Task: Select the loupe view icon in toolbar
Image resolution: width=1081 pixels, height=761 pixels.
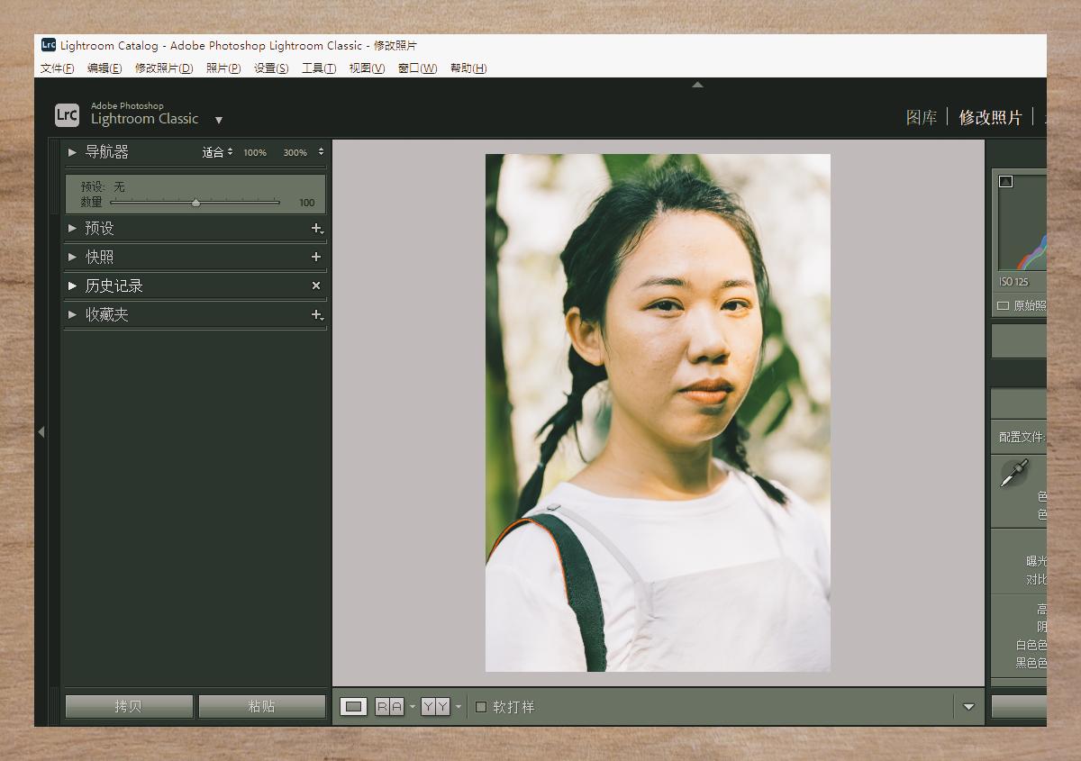Action: (354, 707)
